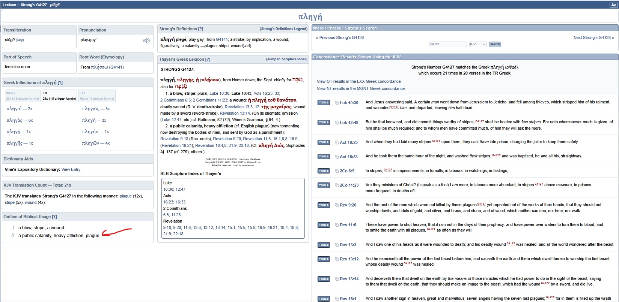Go to Previous Strong's G4126

click(340, 37)
